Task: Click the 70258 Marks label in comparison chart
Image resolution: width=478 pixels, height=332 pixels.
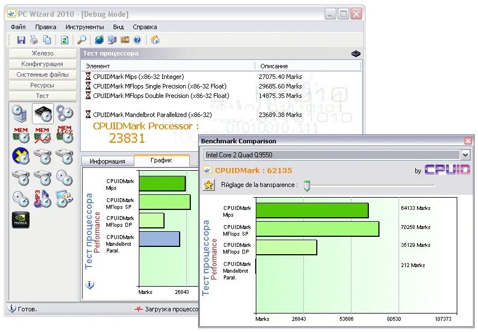Action: click(x=415, y=227)
